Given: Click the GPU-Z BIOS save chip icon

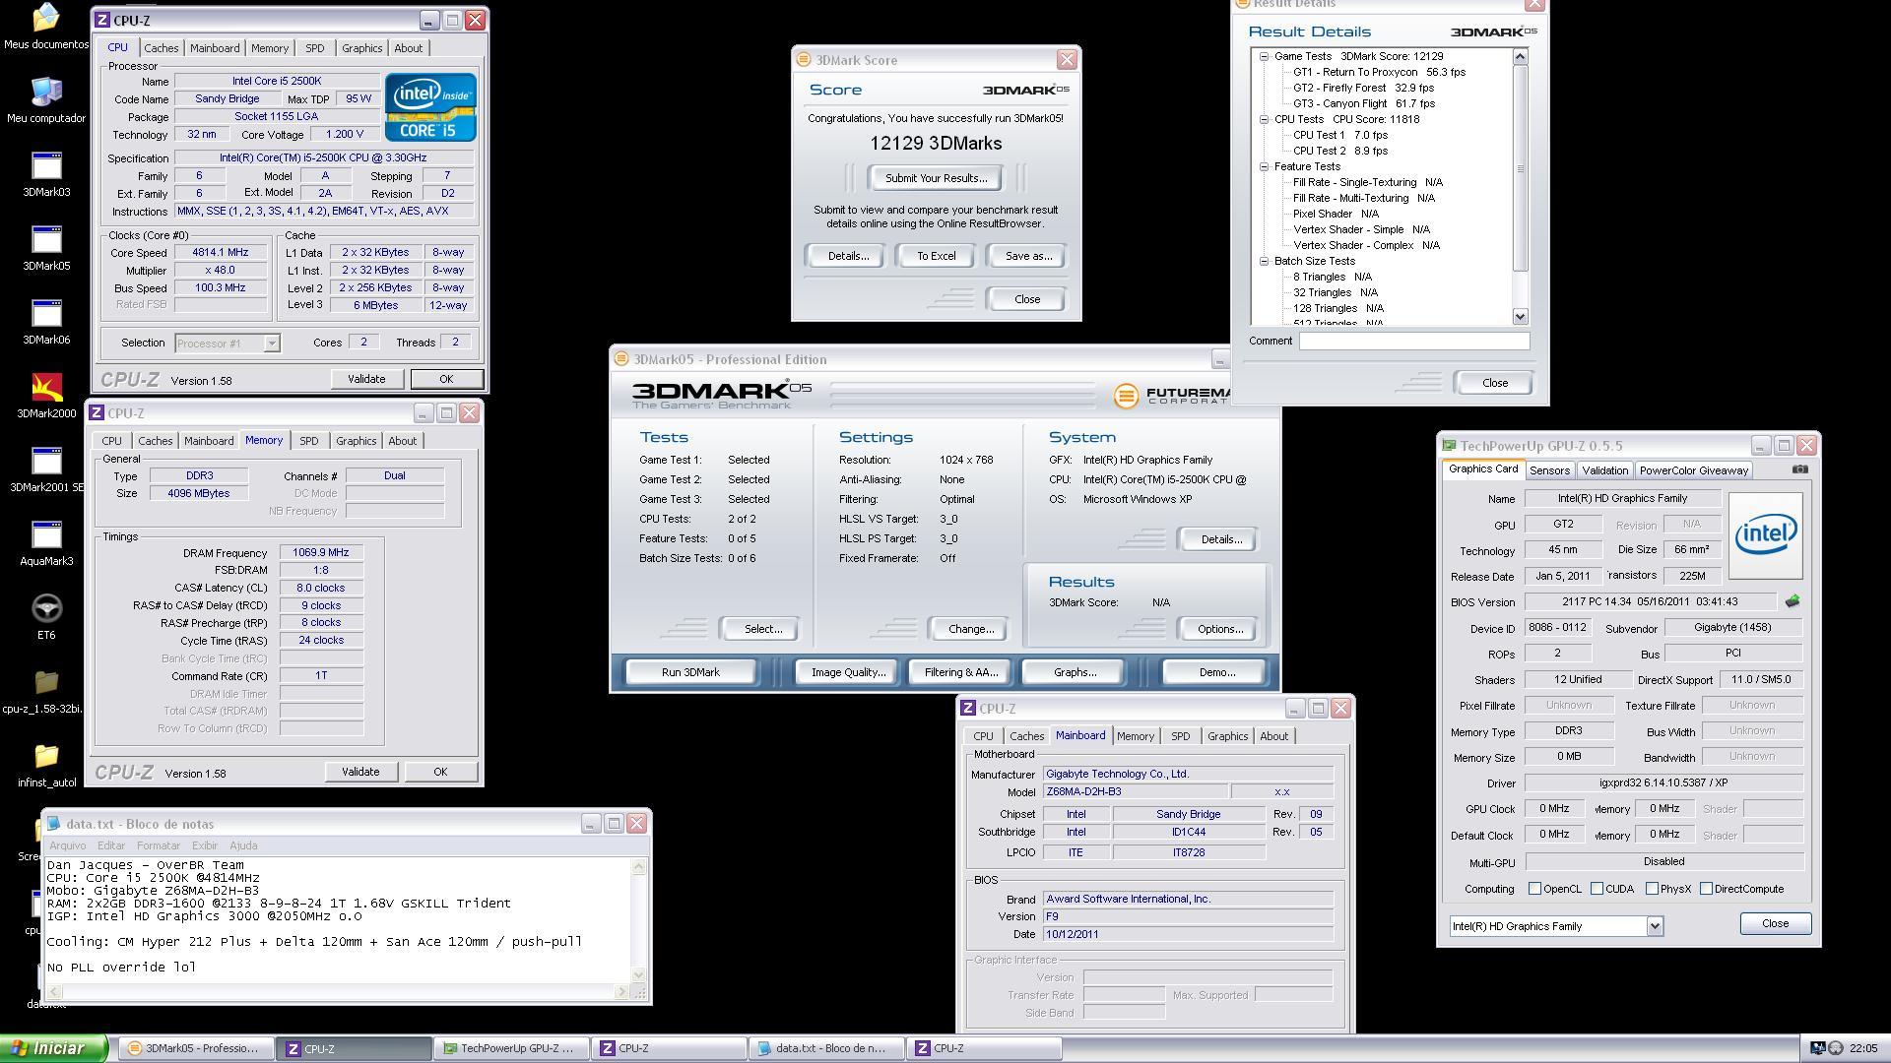Looking at the screenshot, I should pos(1792,601).
